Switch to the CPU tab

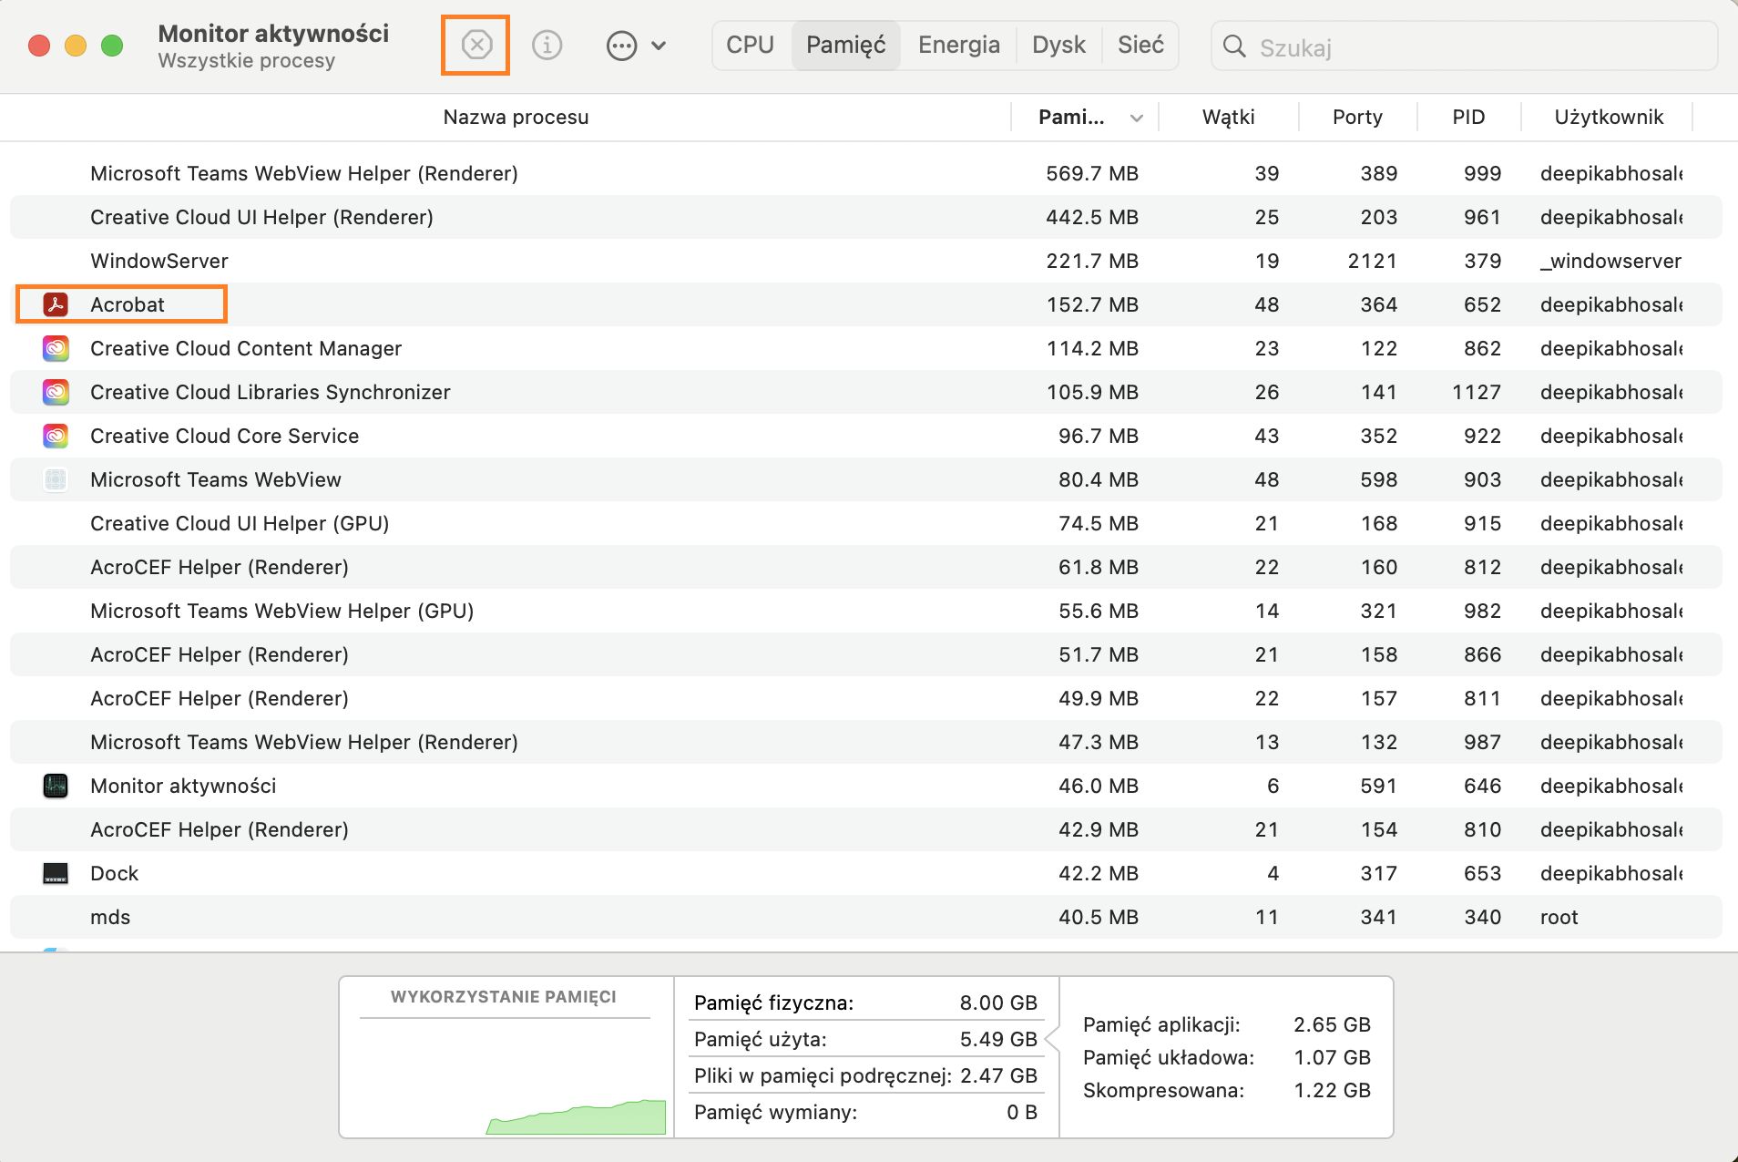(750, 45)
